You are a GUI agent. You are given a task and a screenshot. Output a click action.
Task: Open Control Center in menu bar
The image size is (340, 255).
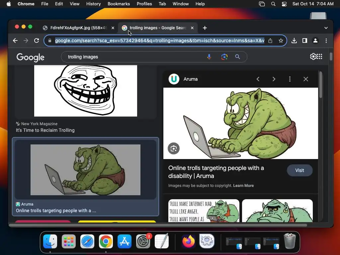click(x=284, y=4)
